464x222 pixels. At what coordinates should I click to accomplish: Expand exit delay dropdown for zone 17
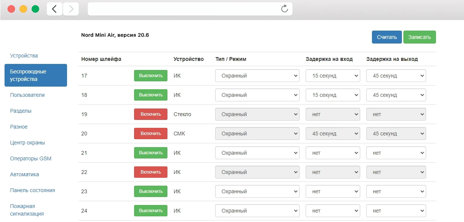396,76
